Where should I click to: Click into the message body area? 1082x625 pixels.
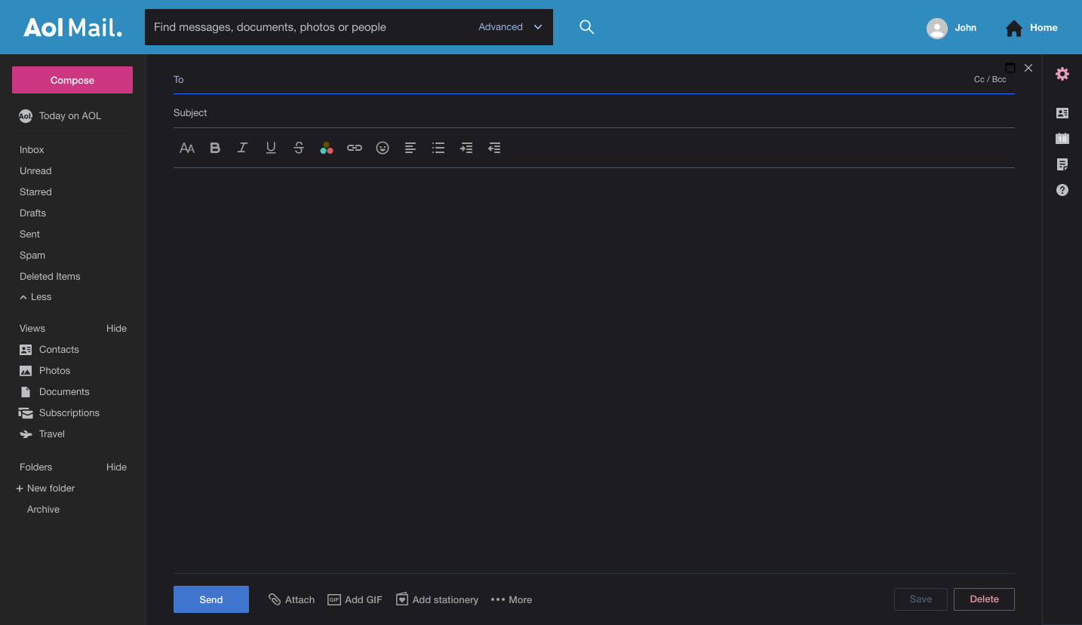[x=594, y=369]
